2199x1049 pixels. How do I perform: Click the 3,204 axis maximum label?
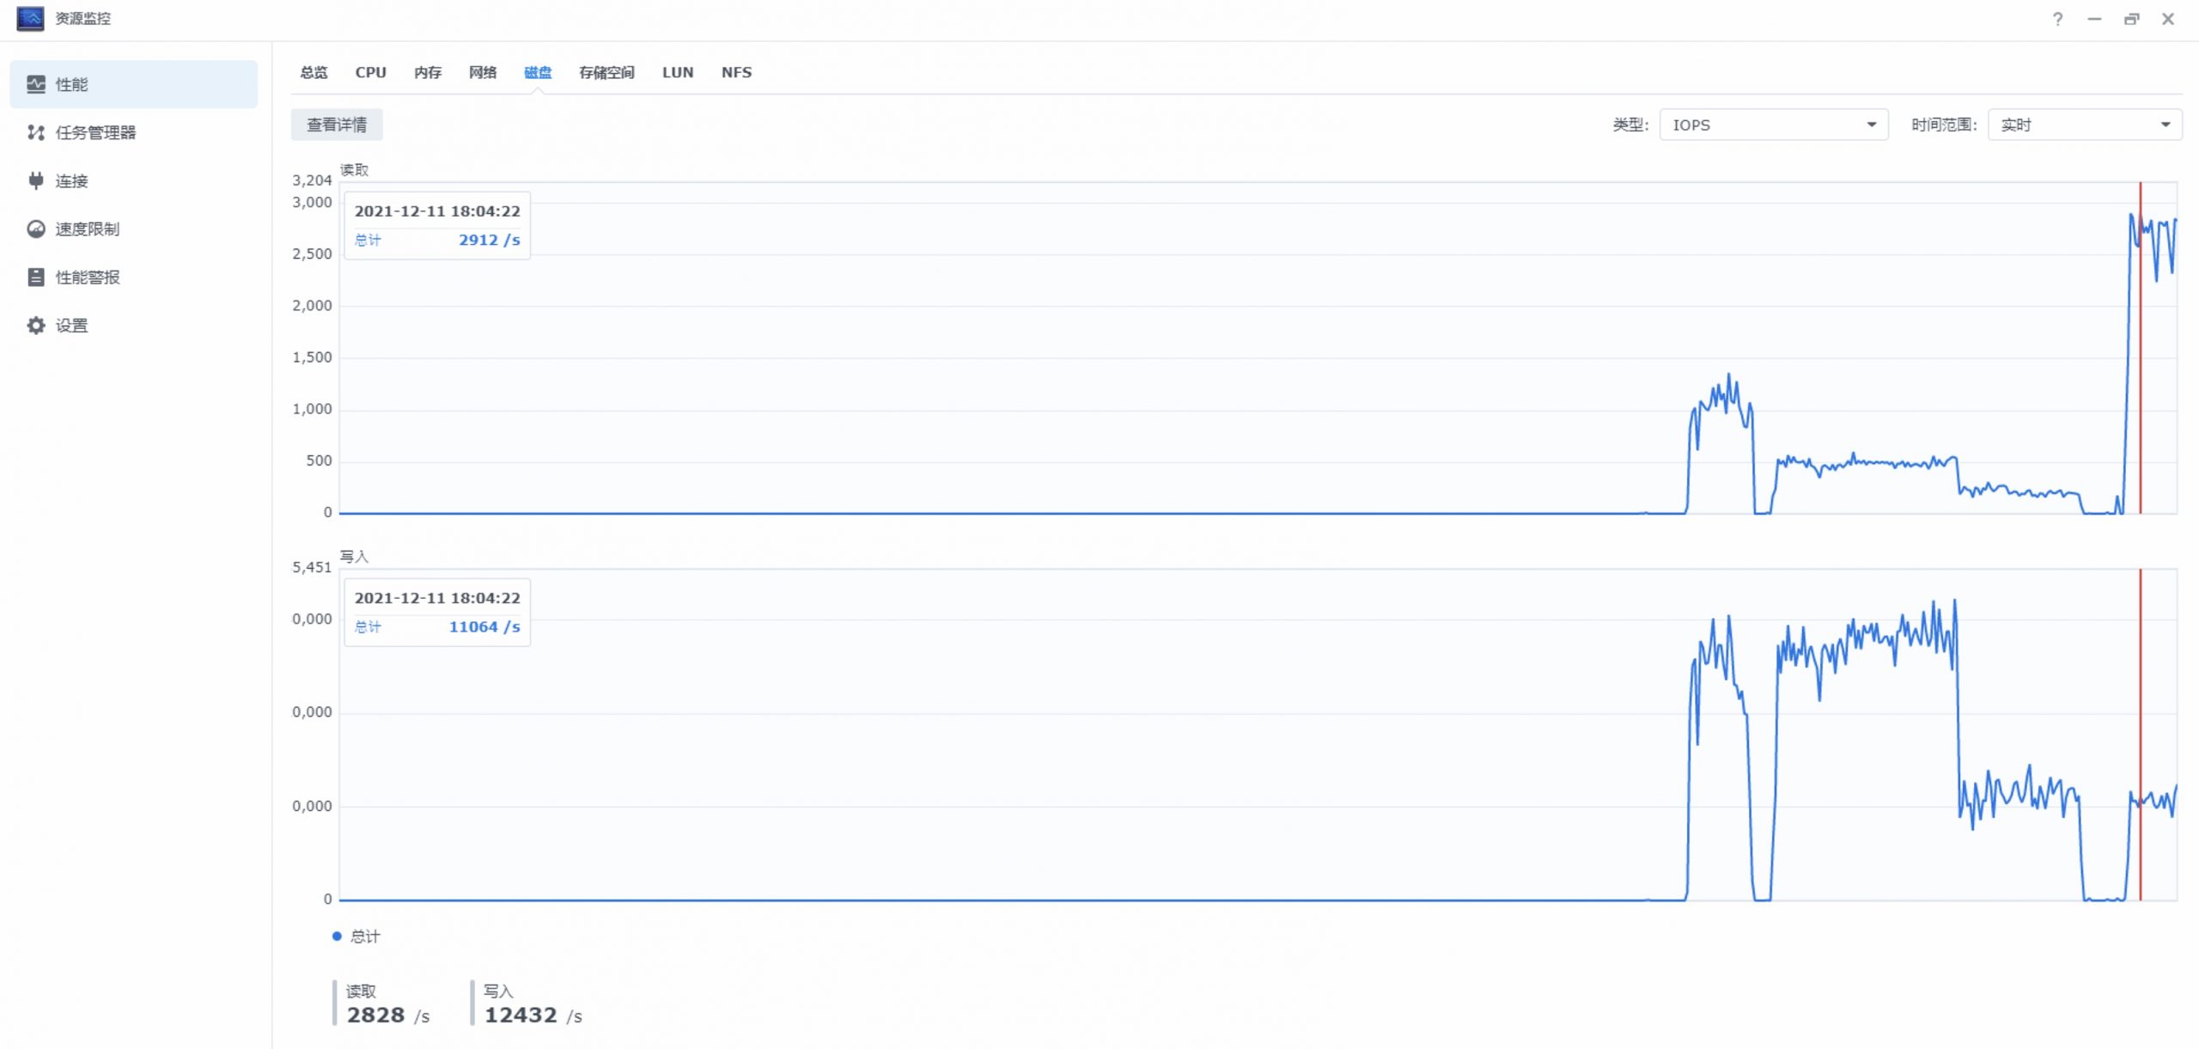[312, 180]
